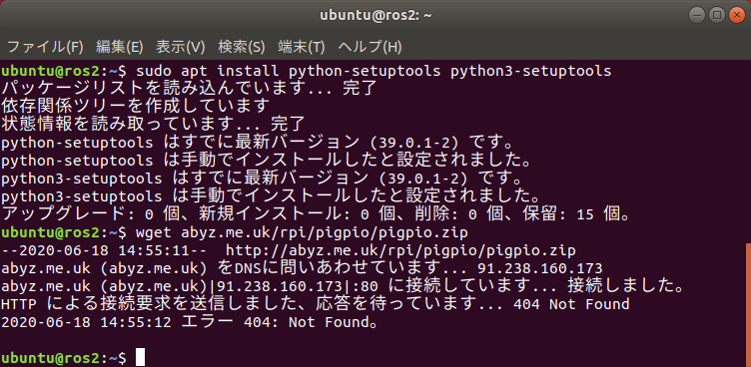The height and width of the screenshot is (367, 751).
Task: Open the 端末(T) menu
Action: [302, 47]
